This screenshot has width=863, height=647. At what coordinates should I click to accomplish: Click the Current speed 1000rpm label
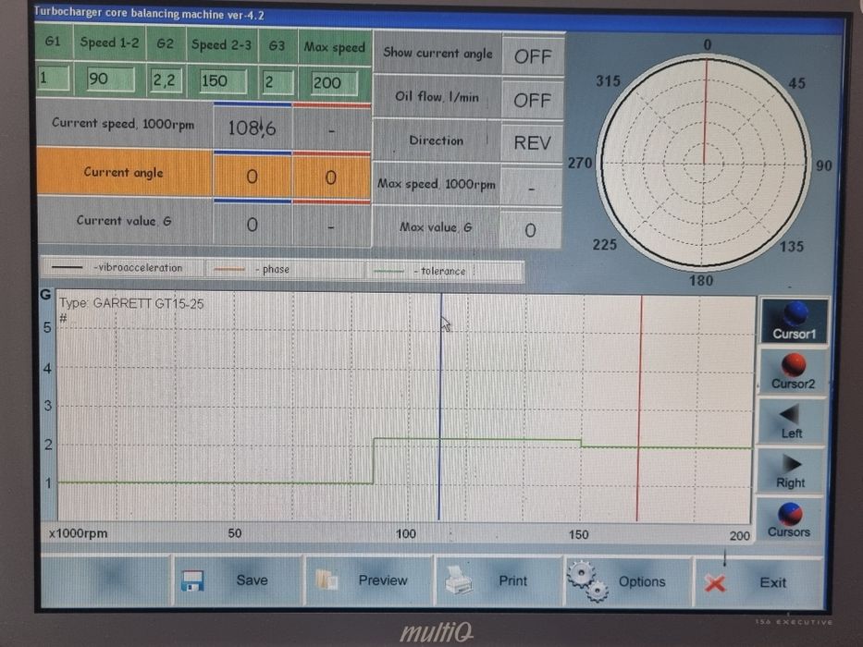click(x=123, y=124)
